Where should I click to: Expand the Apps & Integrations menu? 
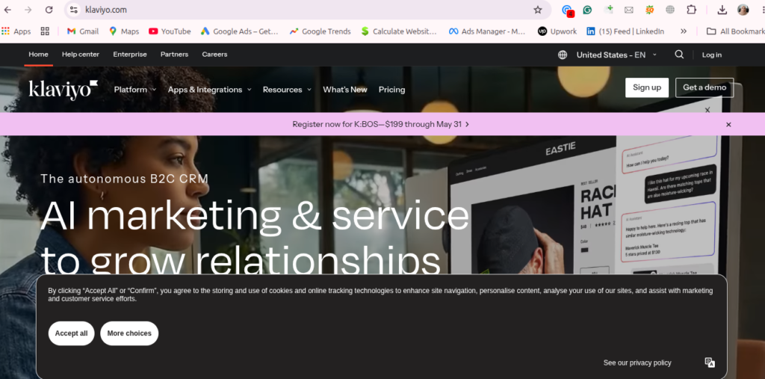(210, 90)
